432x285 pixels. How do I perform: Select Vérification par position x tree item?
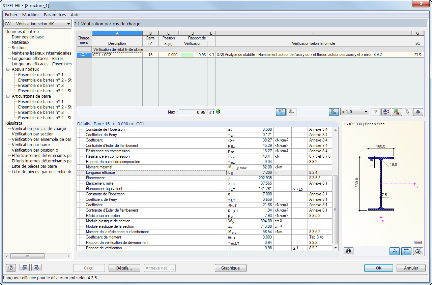(x=35, y=150)
